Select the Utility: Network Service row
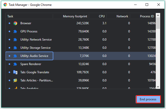 (36, 40)
